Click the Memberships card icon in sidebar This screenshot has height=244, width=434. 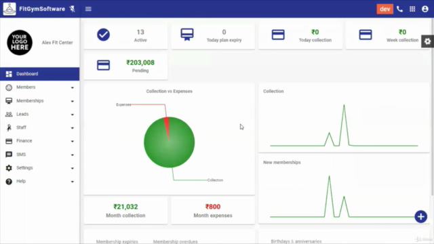9,101
